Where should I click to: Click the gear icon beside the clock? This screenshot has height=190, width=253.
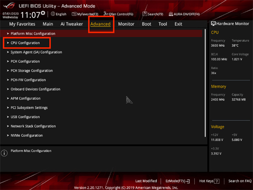click(x=43, y=13)
